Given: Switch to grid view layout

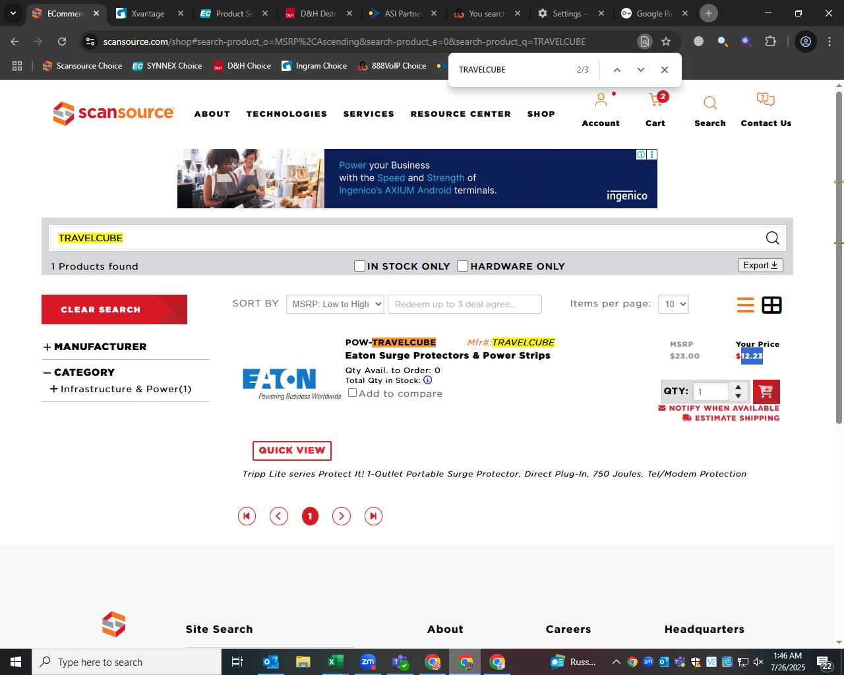Looking at the screenshot, I should point(771,305).
